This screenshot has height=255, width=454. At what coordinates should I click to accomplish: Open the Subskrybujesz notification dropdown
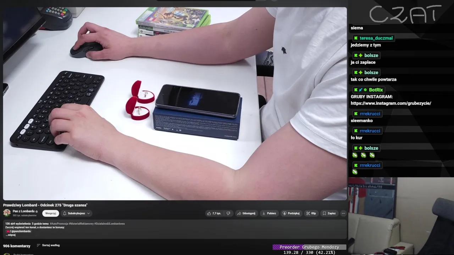point(77,213)
